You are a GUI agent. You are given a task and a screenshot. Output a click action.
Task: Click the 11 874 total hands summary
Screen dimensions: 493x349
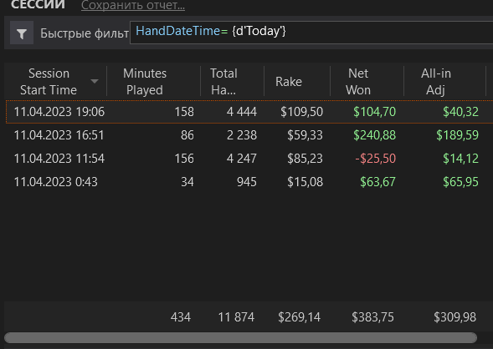tap(236, 317)
